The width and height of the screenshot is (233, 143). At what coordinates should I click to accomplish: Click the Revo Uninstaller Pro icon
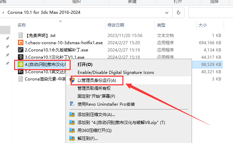pos(72,104)
